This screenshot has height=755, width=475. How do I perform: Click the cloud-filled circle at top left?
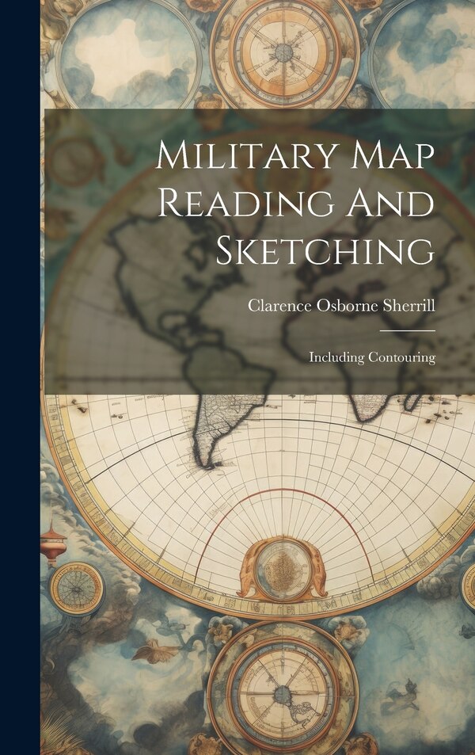128,49
